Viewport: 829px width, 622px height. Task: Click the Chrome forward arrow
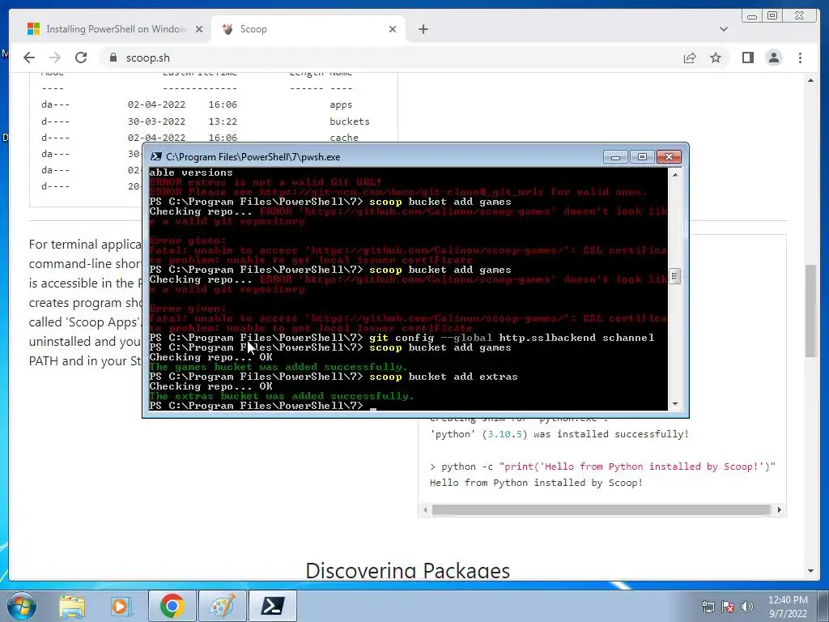55,58
